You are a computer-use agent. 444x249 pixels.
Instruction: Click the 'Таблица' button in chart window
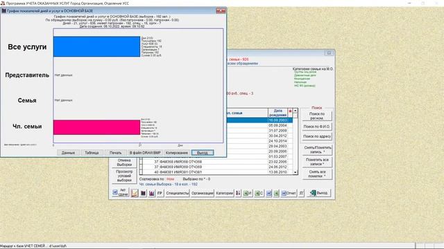click(x=92, y=153)
